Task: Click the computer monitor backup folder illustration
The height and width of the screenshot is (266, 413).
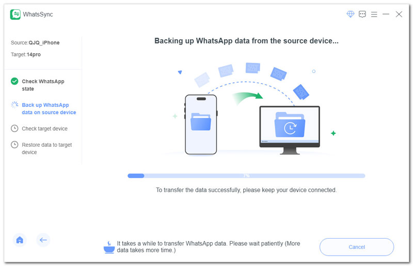Action: [290, 130]
